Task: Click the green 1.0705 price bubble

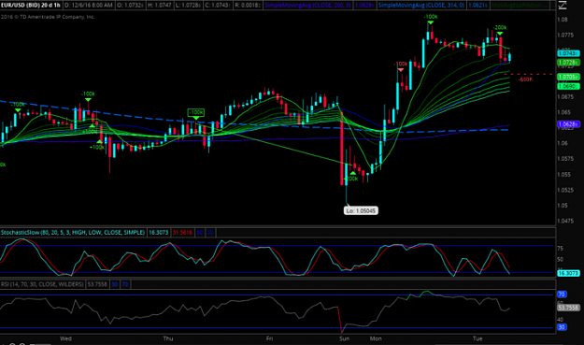Action: 568,77
